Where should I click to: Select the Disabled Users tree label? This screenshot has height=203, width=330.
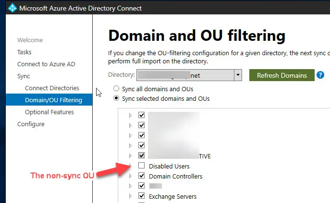tap(169, 166)
